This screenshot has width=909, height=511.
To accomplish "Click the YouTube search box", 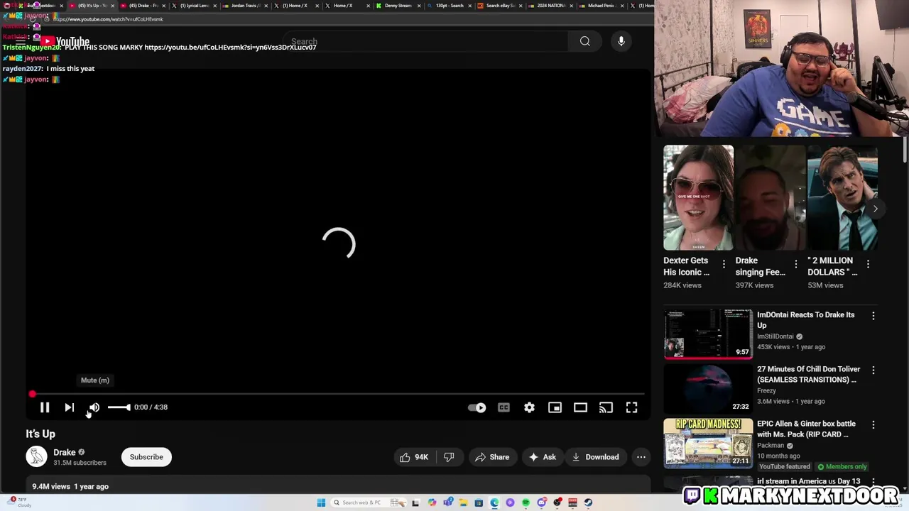I will (x=425, y=42).
